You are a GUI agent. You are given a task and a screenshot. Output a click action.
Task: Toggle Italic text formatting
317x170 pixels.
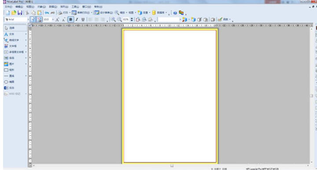[77, 19]
